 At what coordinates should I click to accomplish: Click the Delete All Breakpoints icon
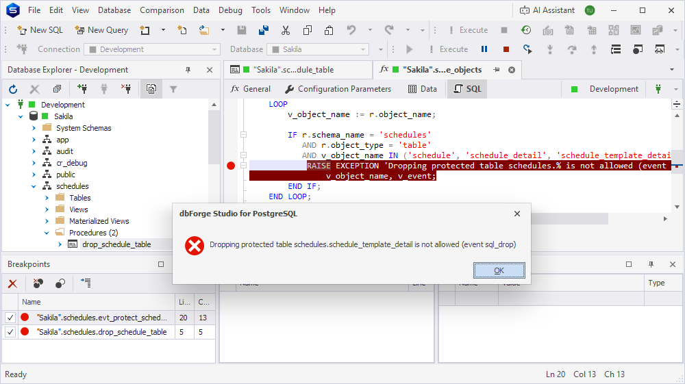click(x=38, y=283)
